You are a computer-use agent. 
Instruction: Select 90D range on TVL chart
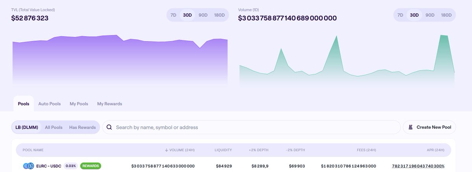pos(203,15)
